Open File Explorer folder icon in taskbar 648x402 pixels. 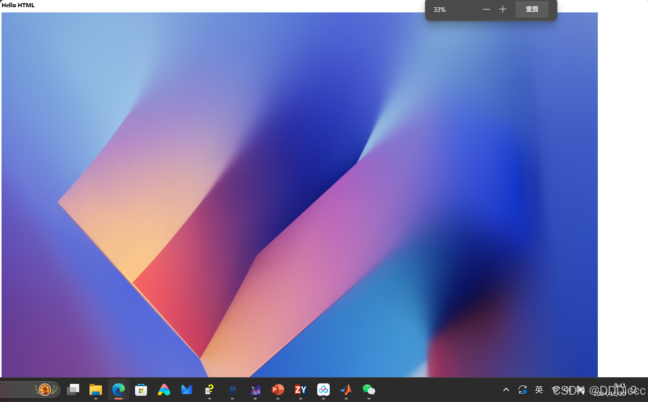[x=96, y=390]
